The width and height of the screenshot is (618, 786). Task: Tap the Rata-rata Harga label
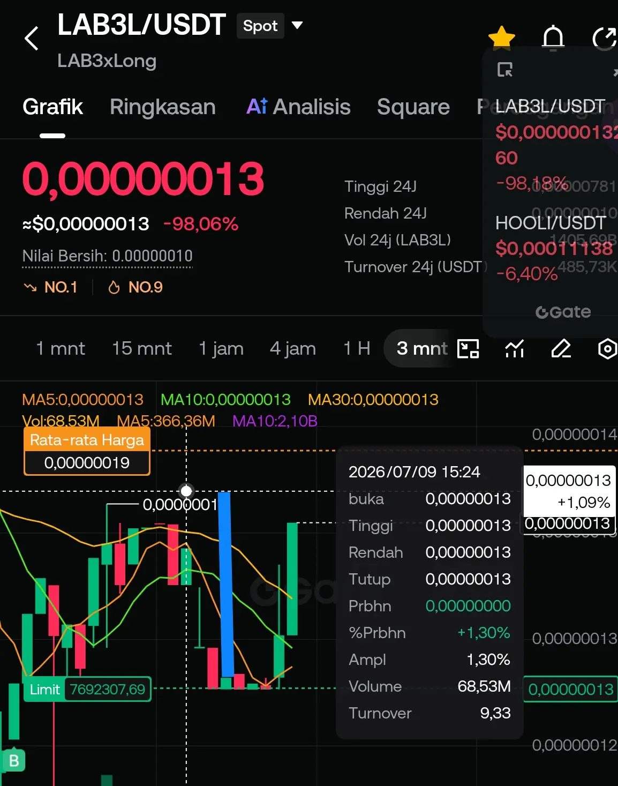click(x=87, y=440)
